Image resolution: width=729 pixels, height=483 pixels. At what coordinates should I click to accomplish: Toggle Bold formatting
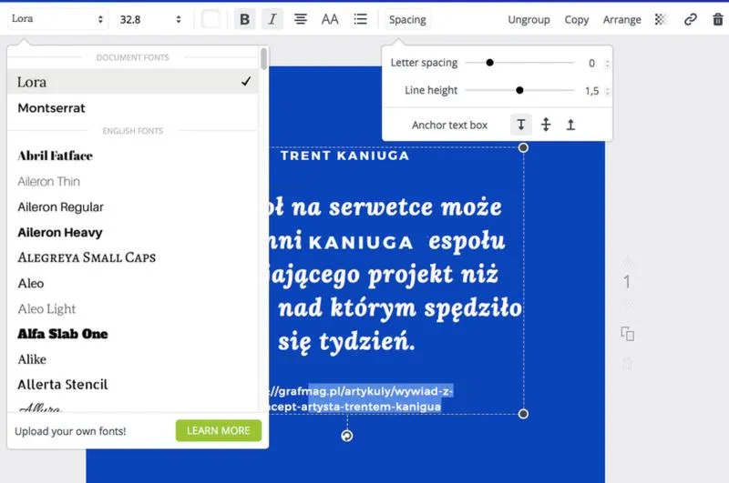(244, 19)
